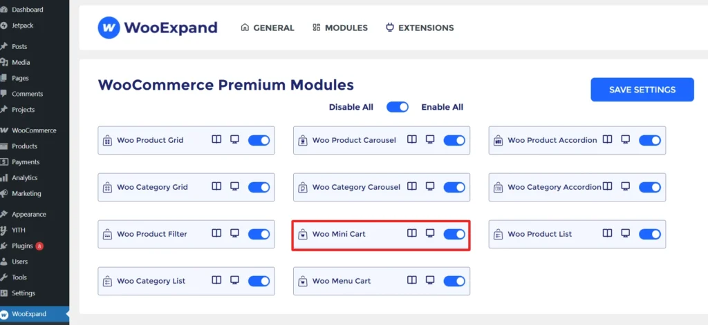Switch to the MODULES tab
708x325 pixels.
coord(340,28)
